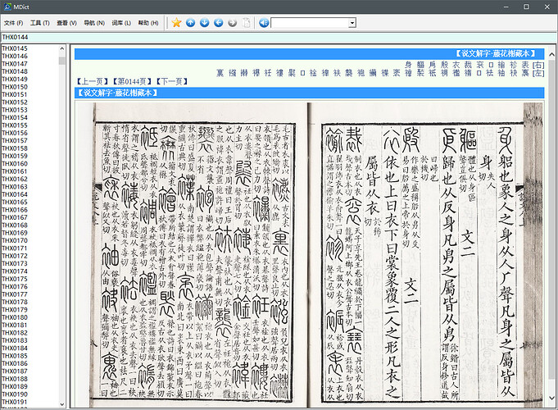Go to next entry with down arrow
Viewport: 558px width, 410px height.
click(x=204, y=23)
